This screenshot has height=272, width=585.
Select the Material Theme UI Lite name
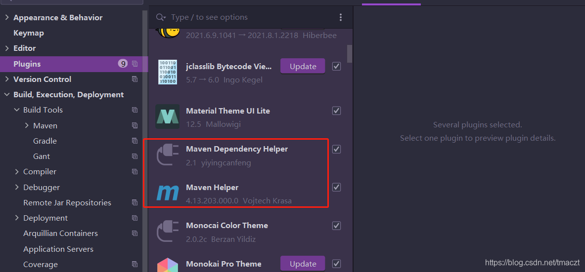(x=228, y=111)
